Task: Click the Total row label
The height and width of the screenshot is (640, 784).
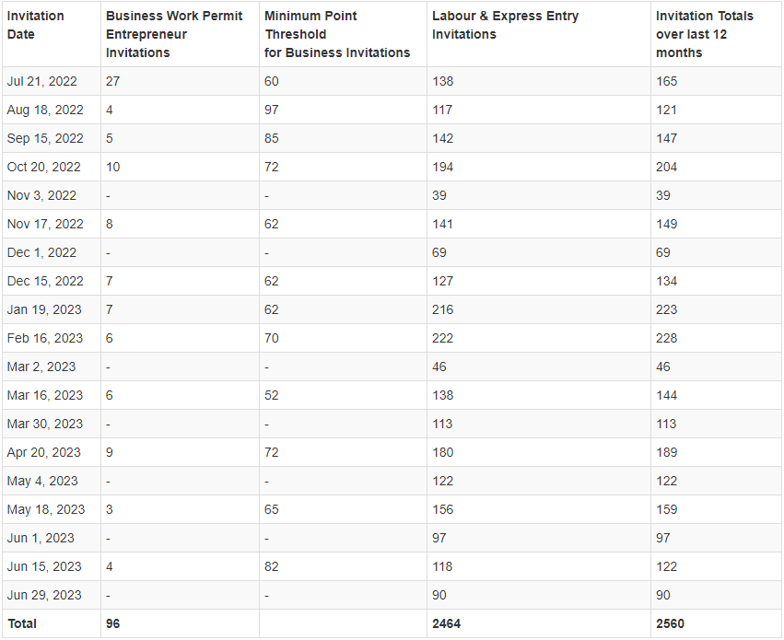Action: [22, 623]
